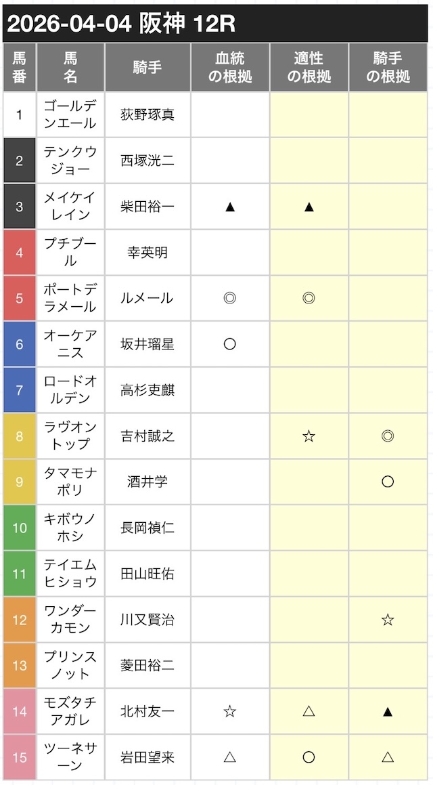Select the 適性の根拠 column header
433x785 pixels.
[309, 67]
